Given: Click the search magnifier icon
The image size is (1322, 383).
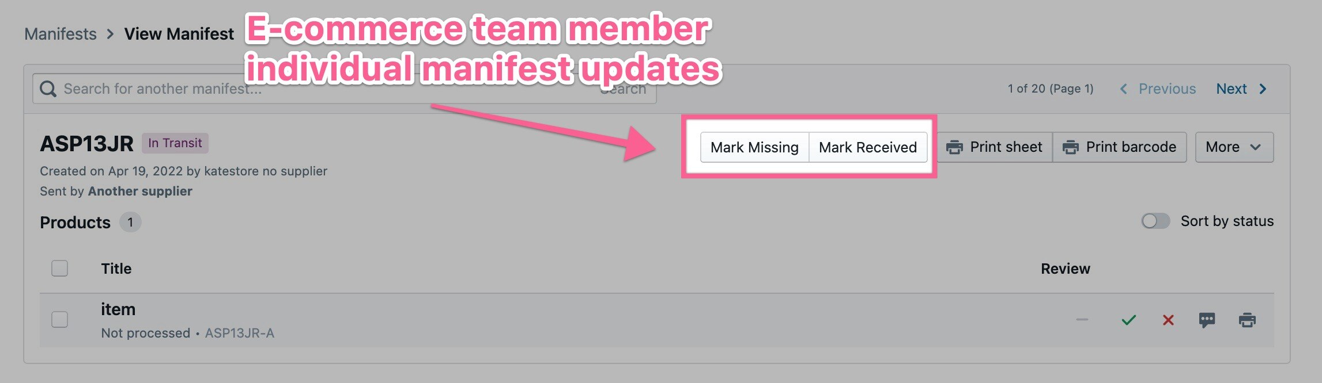Looking at the screenshot, I should tap(48, 89).
